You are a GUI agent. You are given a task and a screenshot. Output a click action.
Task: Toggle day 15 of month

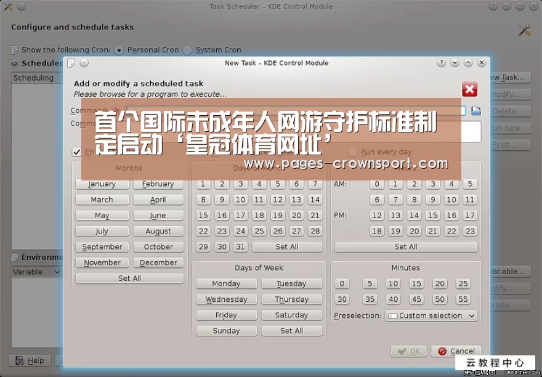tap(203, 216)
